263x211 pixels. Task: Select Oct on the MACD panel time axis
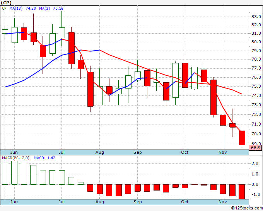(184, 202)
